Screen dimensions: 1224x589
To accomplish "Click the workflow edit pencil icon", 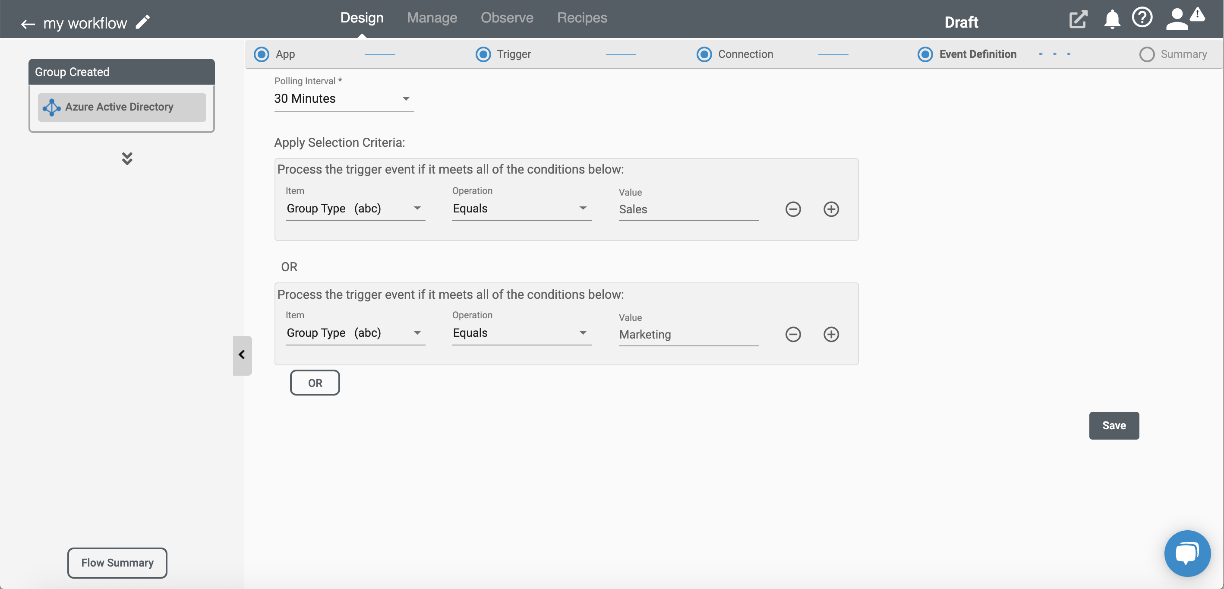I will tap(145, 22).
